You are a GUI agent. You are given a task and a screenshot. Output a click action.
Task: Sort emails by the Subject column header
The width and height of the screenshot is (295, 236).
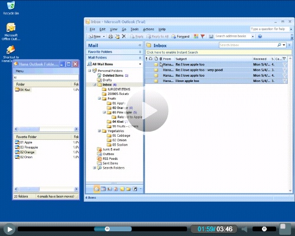pos(213,59)
